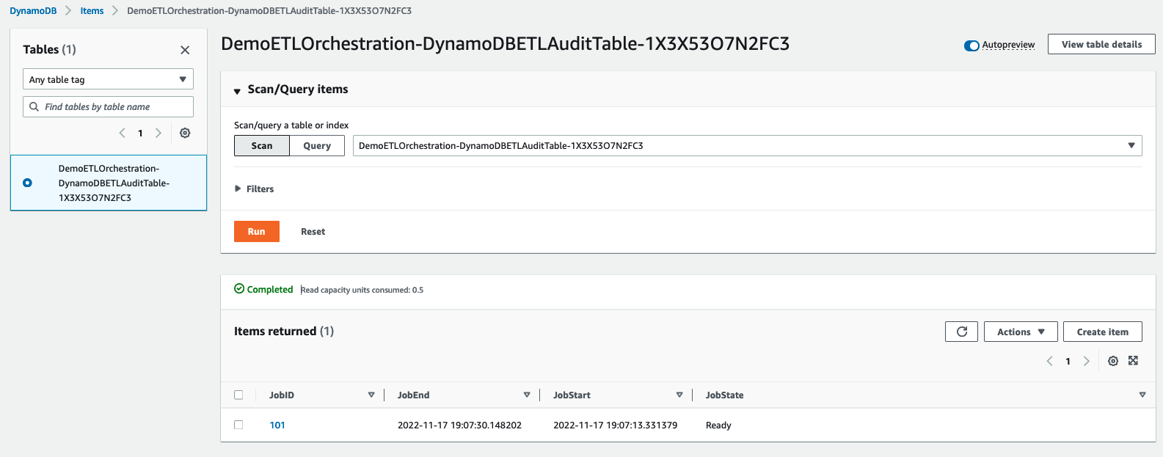Go to previous page of tables list
Screen dimensions: 1163x457
(123, 133)
